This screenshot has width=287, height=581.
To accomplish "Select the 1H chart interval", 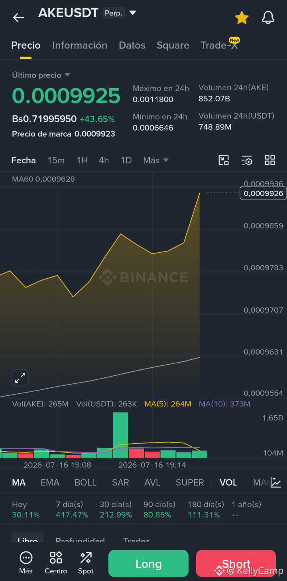I will pyautogui.click(x=82, y=160).
